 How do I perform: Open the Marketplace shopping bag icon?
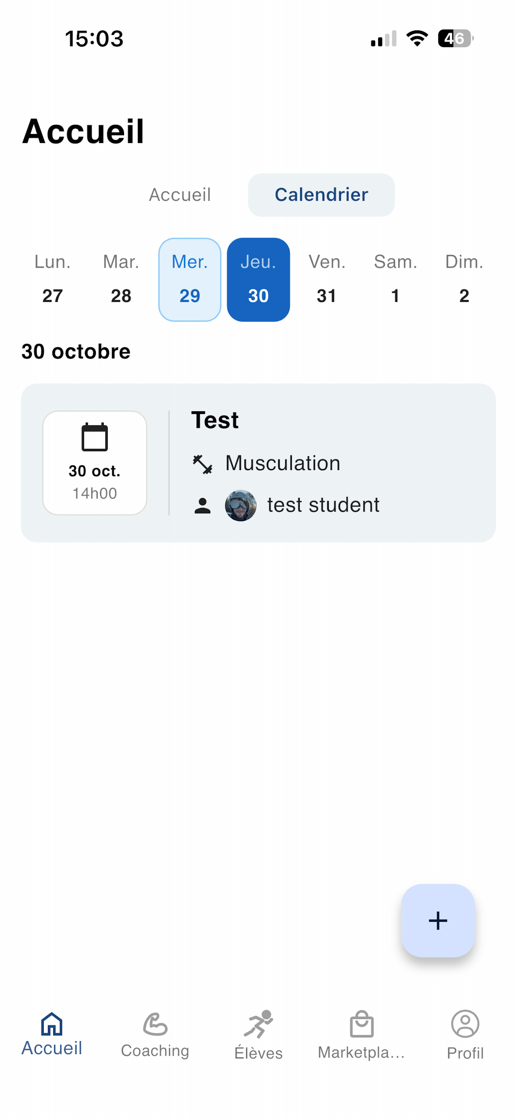[361, 1024]
